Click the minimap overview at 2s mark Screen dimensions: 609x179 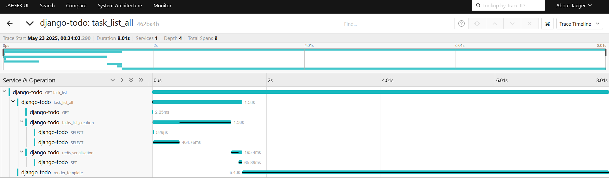click(x=154, y=60)
